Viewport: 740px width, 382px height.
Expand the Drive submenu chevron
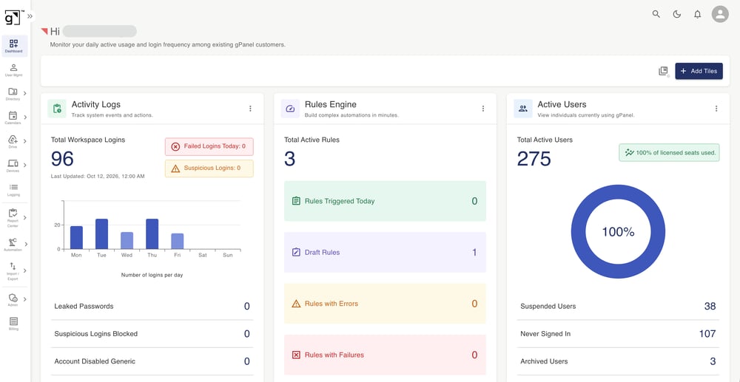click(25, 141)
